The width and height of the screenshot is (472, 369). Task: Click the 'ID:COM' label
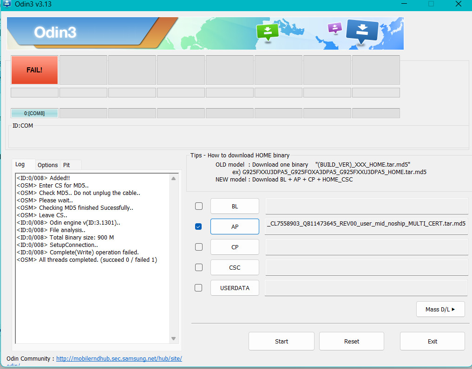click(23, 126)
